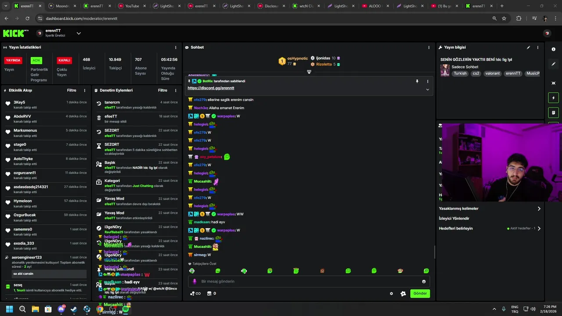Open the shop icon with 0
The width and height of the screenshot is (562, 316).
click(x=211, y=294)
